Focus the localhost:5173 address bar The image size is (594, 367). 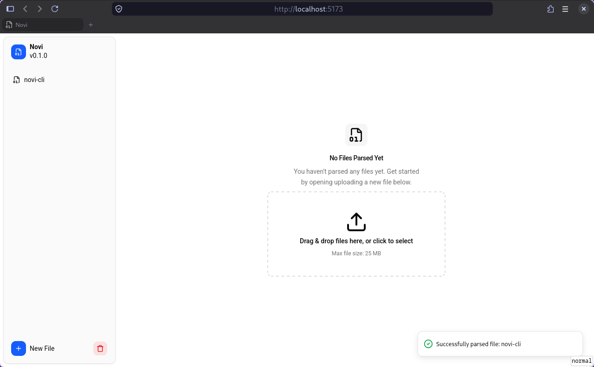click(302, 9)
